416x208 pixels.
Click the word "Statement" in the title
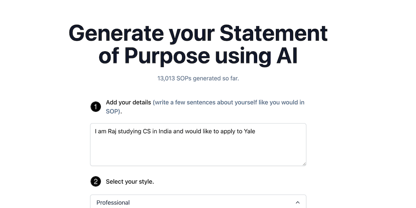(x=274, y=33)
